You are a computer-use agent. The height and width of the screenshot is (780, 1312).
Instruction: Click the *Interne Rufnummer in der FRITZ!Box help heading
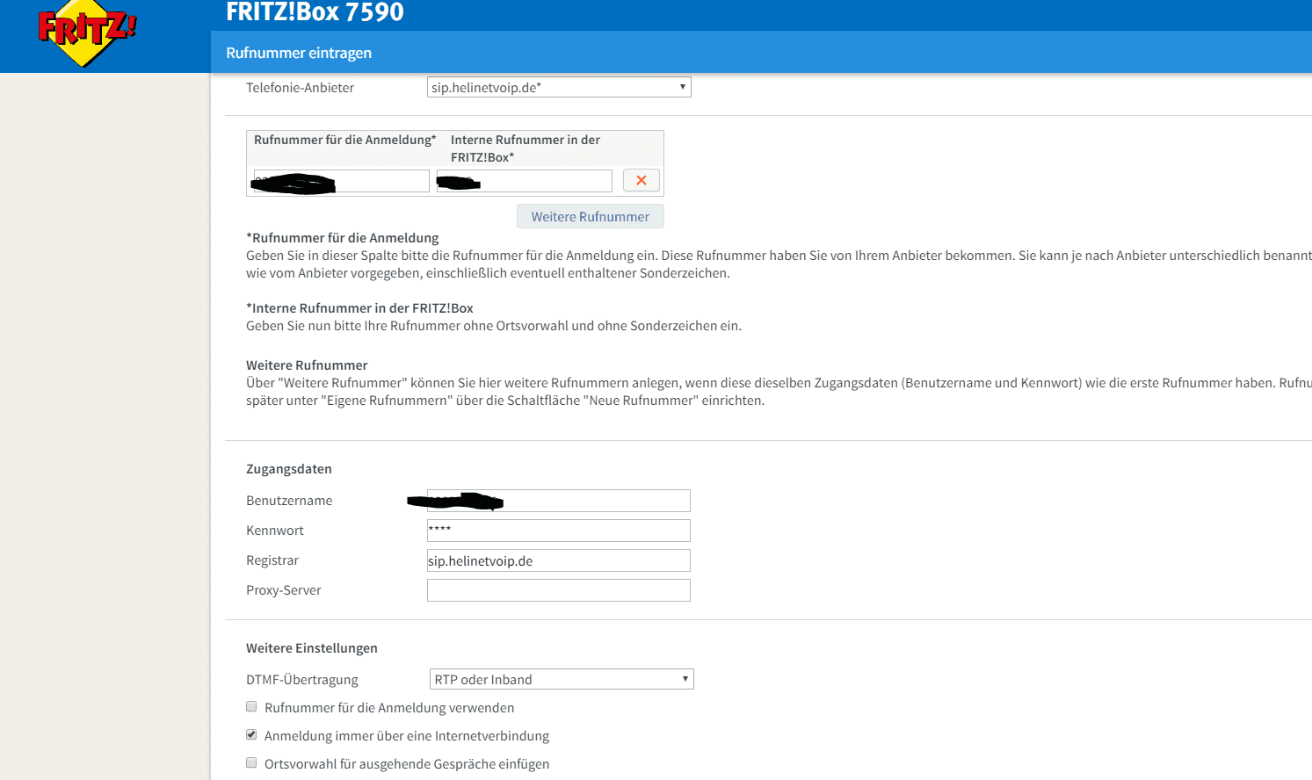[x=359, y=308]
